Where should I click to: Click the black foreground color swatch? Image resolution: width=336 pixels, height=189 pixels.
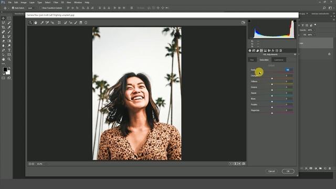point(5,69)
